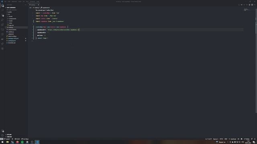Open Run and Debug view
The height and width of the screenshot is (144, 257).
2,20
